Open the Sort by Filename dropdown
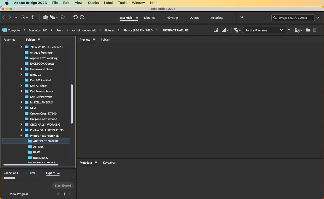324x199 pixels. click(x=264, y=30)
